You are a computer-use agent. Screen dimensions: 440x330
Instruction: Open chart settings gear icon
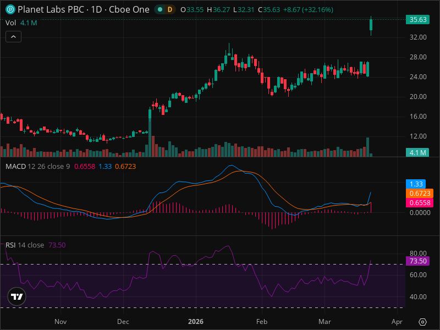422,322
